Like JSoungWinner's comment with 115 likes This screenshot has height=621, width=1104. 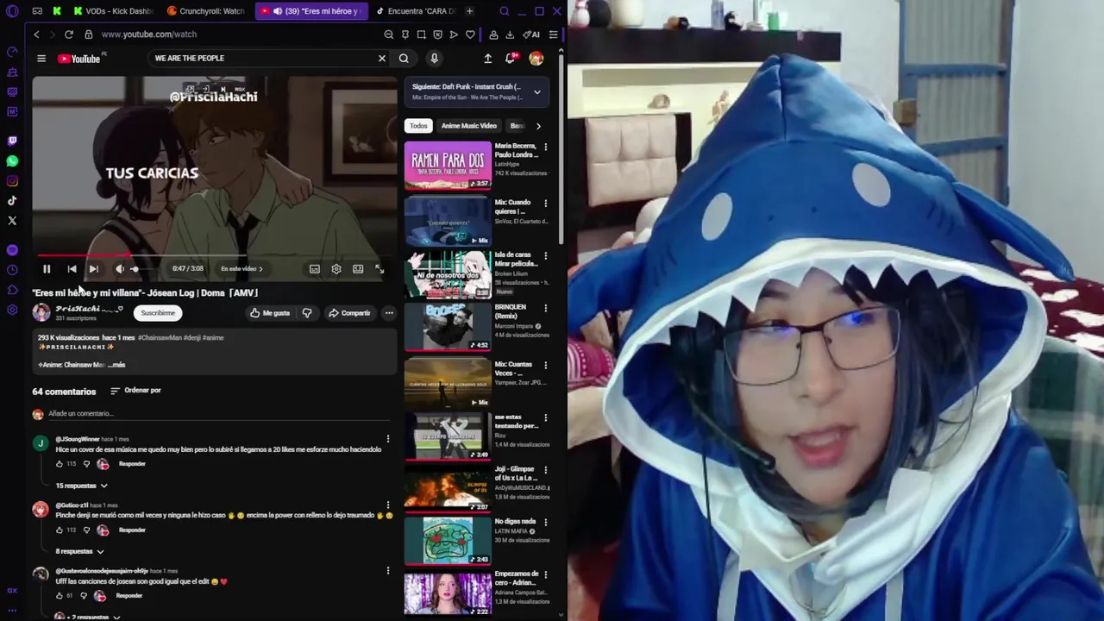(60, 464)
